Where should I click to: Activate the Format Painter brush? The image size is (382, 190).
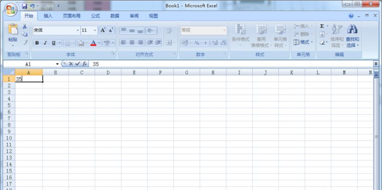pos(25,42)
